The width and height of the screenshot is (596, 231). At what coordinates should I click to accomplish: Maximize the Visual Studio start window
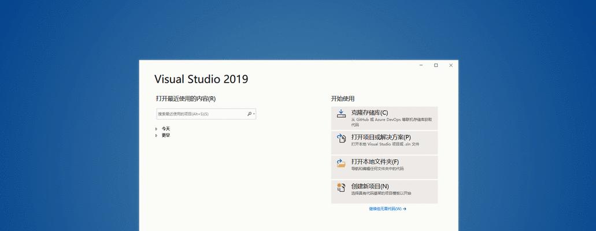click(436, 65)
